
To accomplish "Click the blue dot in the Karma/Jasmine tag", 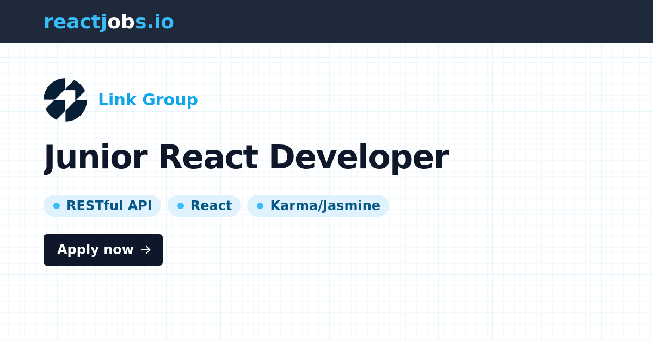I will (x=260, y=206).
